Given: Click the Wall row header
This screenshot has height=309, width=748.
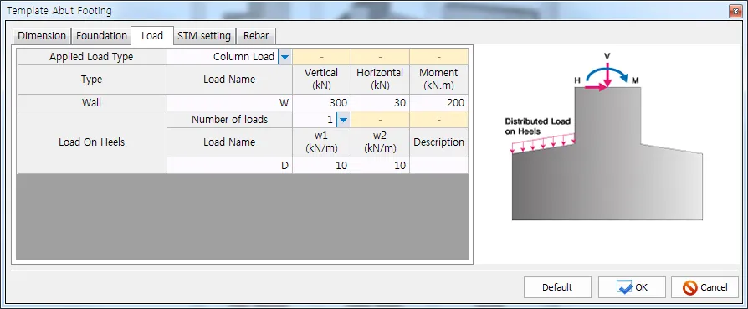Looking at the screenshot, I should click(x=91, y=103).
